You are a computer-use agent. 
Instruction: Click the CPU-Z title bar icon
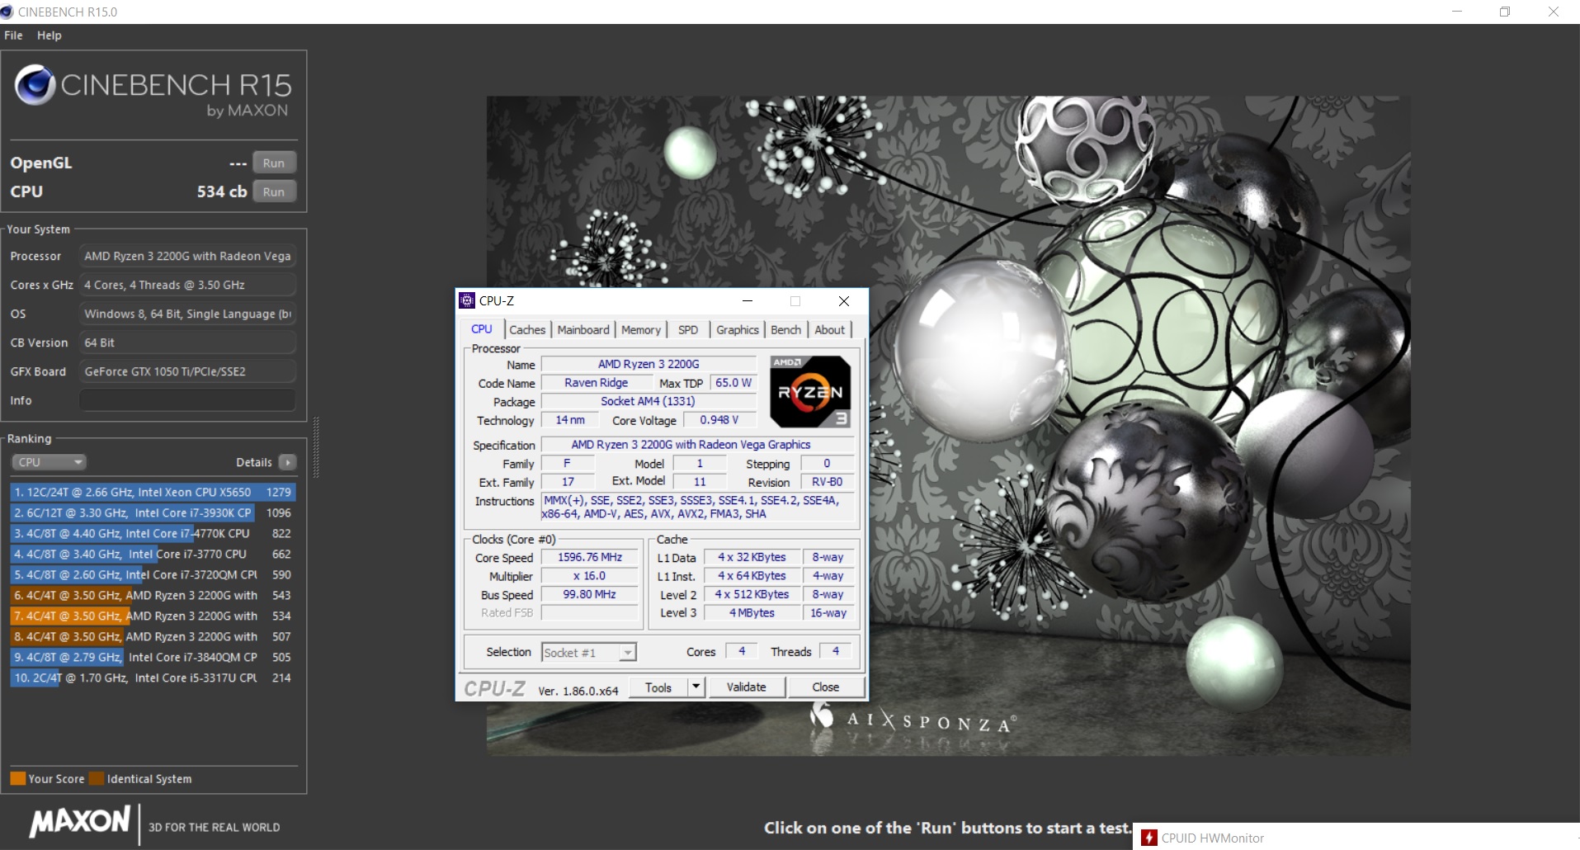coord(468,300)
